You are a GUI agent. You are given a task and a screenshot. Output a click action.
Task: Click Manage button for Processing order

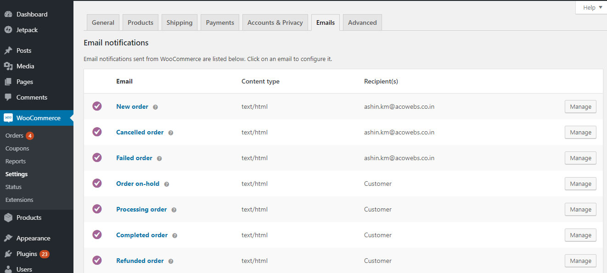click(580, 209)
